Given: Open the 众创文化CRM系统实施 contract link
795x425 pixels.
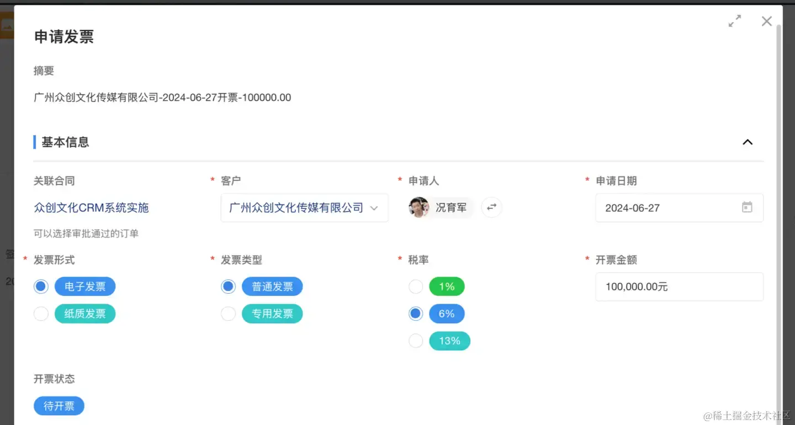Looking at the screenshot, I should click(x=92, y=208).
